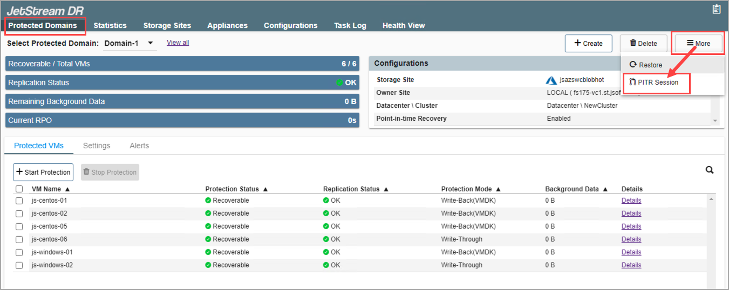The width and height of the screenshot is (729, 290).
Task: Click the Start Protection button
Action: (x=43, y=172)
